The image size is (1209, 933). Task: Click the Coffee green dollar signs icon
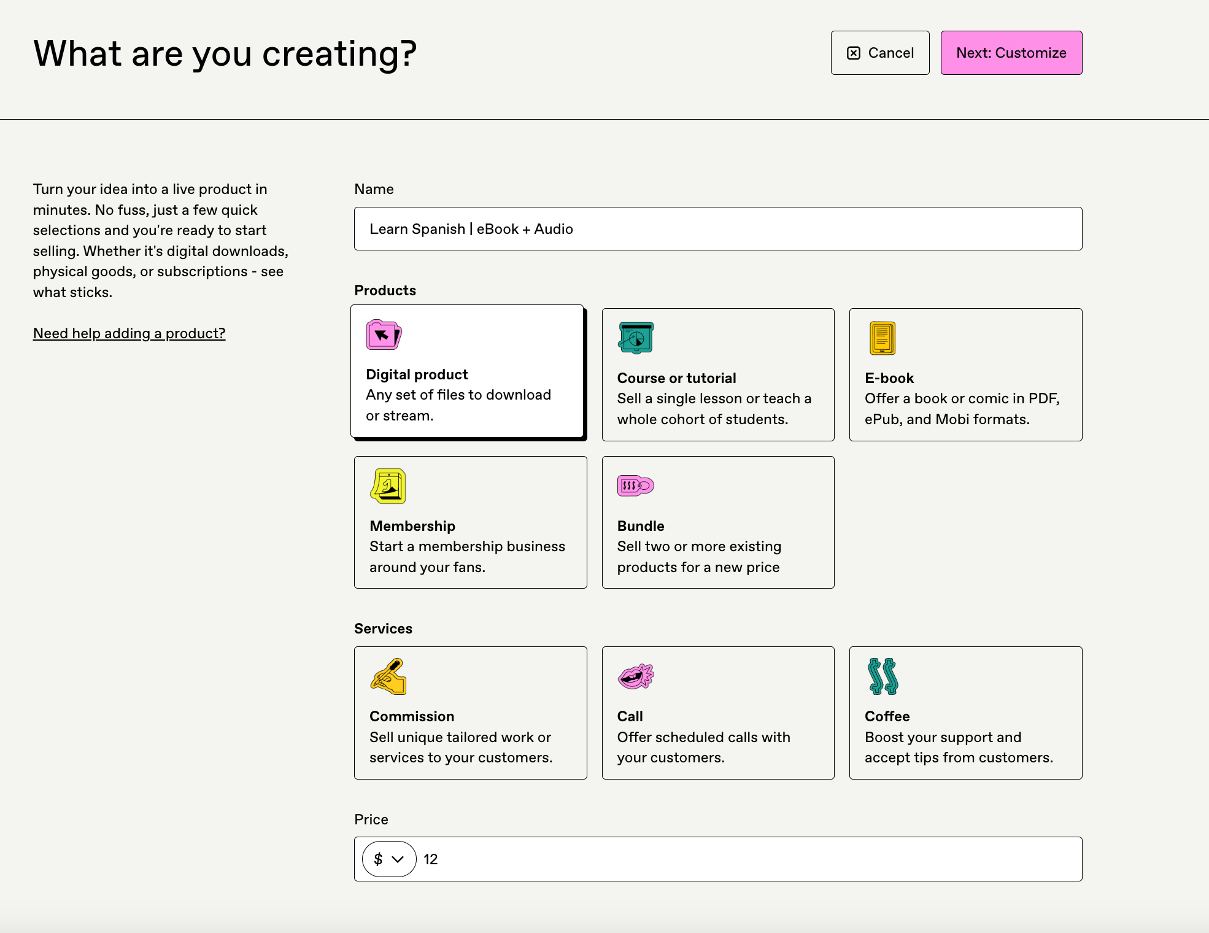click(883, 676)
